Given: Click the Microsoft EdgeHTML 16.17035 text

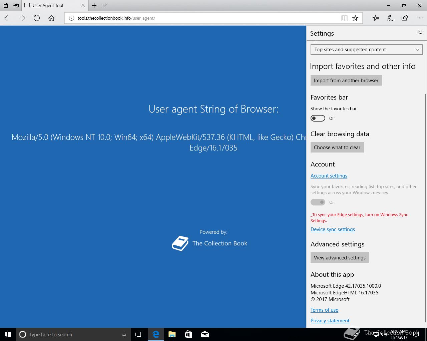Looking at the screenshot, I should click(344, 293).
